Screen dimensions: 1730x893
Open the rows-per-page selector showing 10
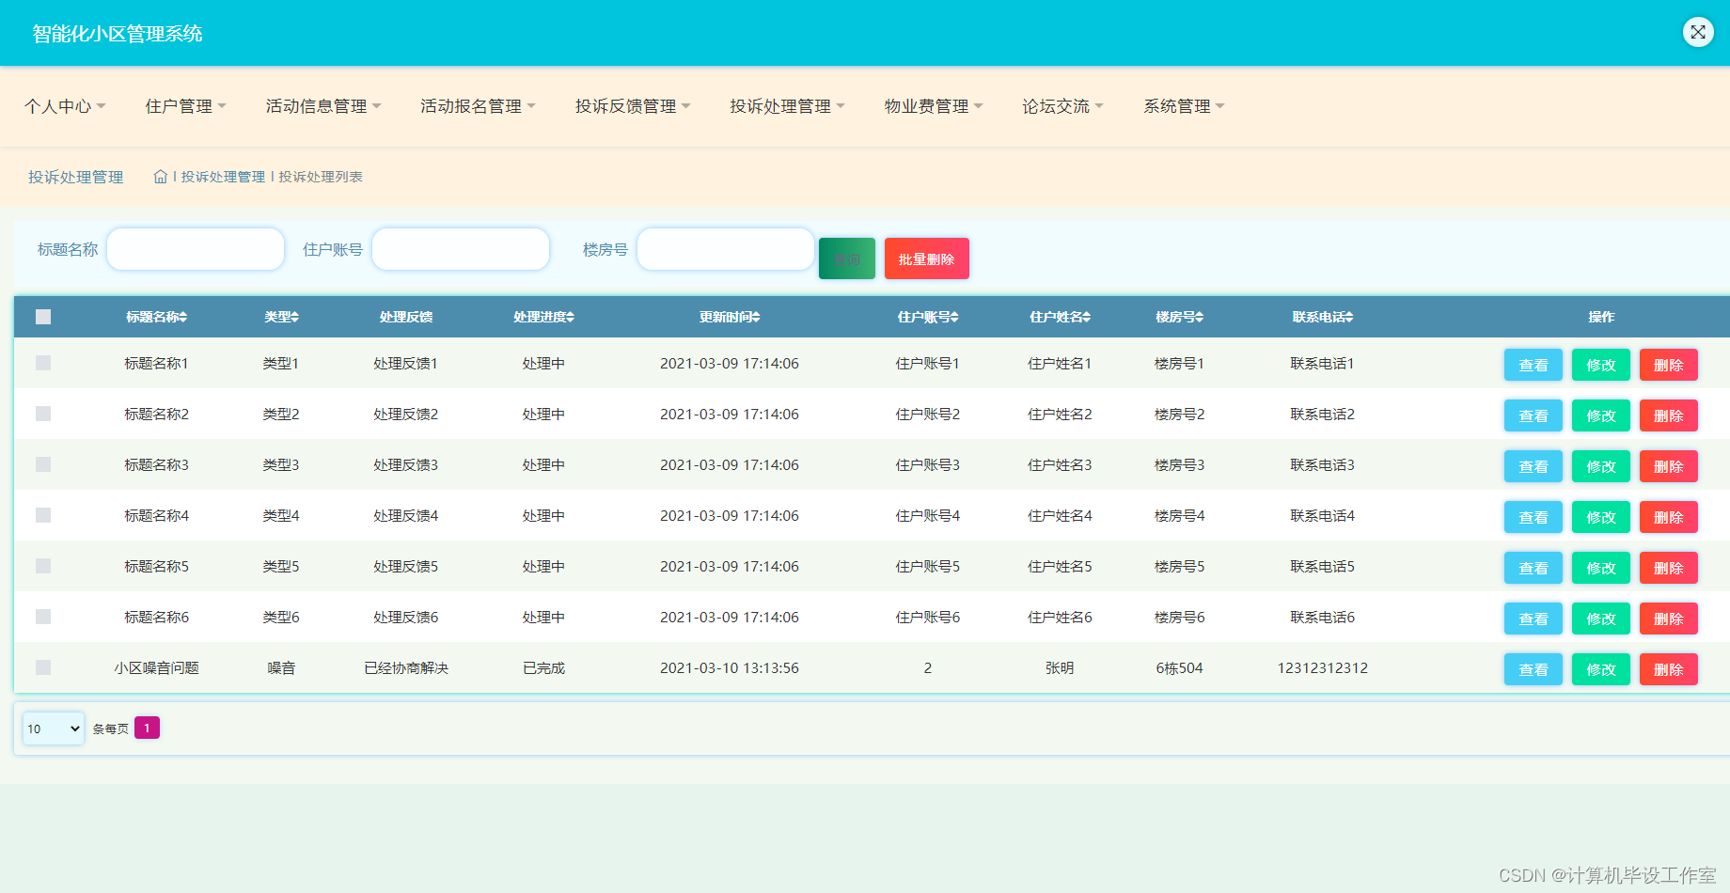pyautogui.click(x=54, y=728)
